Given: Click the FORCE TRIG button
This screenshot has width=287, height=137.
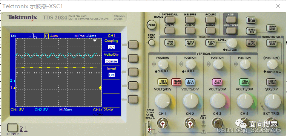Looking at the screenshot, I should point(190,43).
